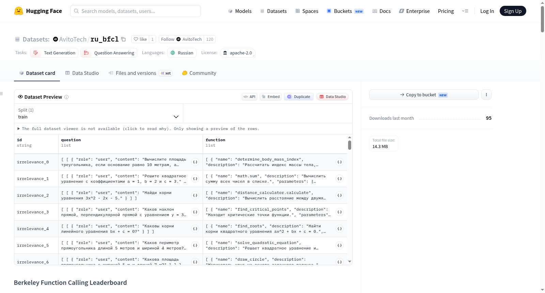Open the Community tab
Viewport: 545px width, 293px height.
[199, 73]
